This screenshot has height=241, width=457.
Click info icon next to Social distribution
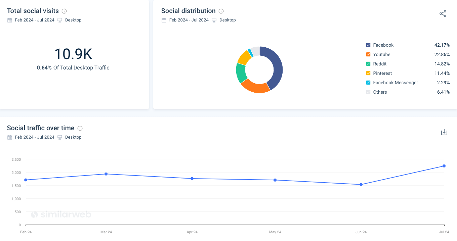coord(221,11)
